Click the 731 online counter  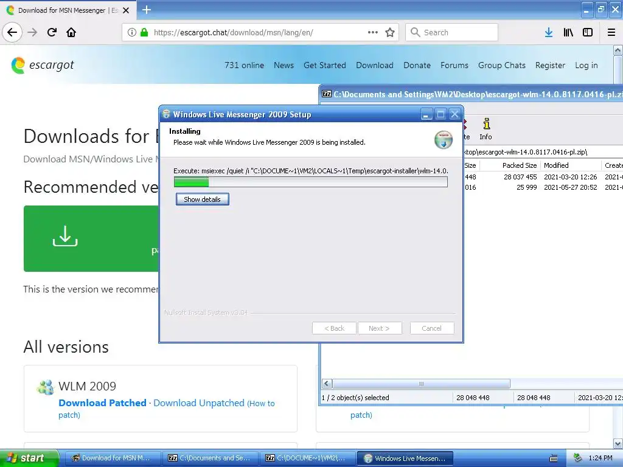click(x=244, y=65)
